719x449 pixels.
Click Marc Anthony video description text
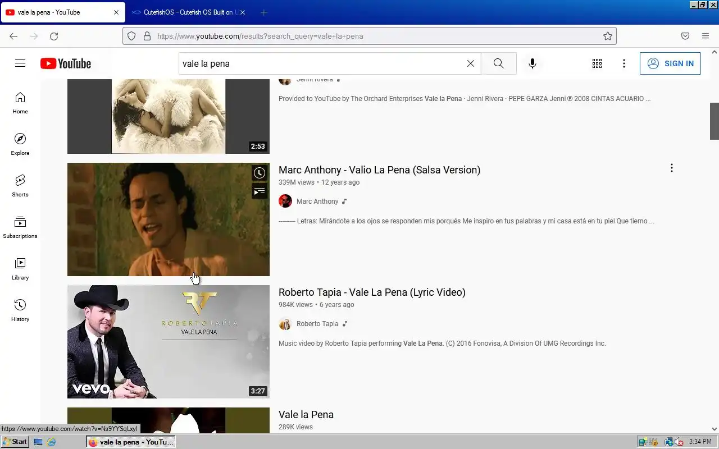pos(466,221)
